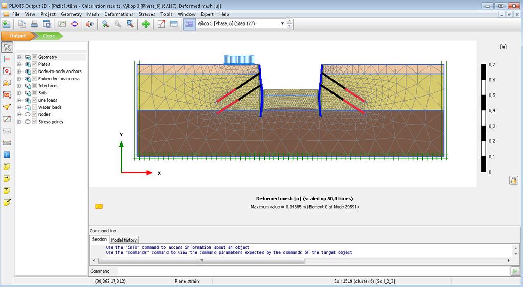The image size is (523, 287).
Task: Click the black-white scale bar legend
Action: [x=483, y=118]
